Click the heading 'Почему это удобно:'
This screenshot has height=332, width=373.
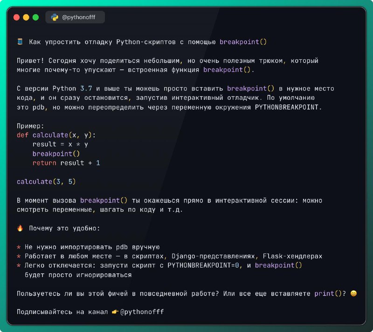(64, 228)
